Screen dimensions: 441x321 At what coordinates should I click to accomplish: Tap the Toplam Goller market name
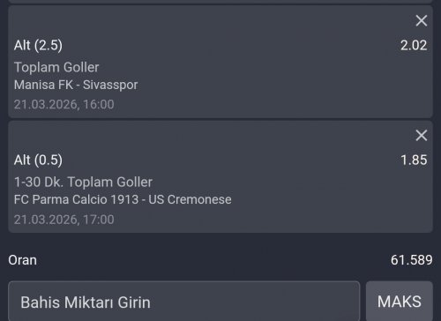coord(56,67)
